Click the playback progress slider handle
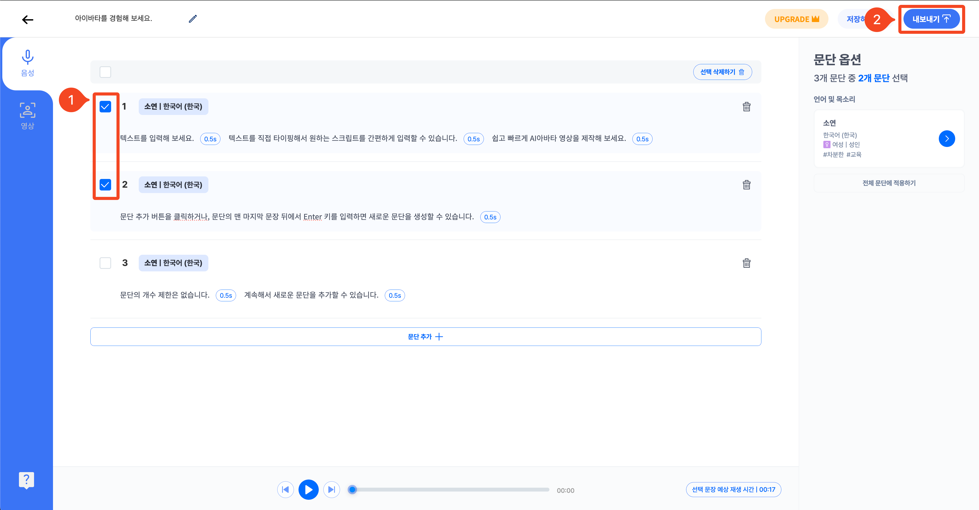The height and width of the screenshot is (510, 979). pos(352,490)
